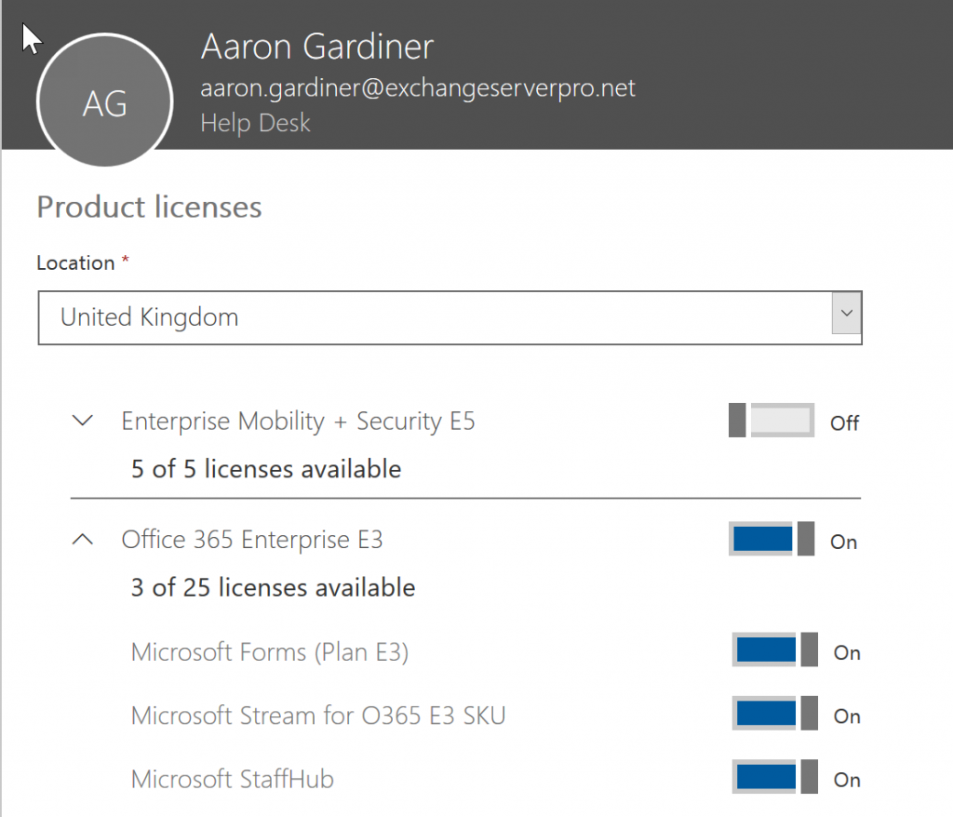This screenshot has height=817, width=953.
Task: Select the Microsoft Stream for O365 label
Action: point(318,716)
